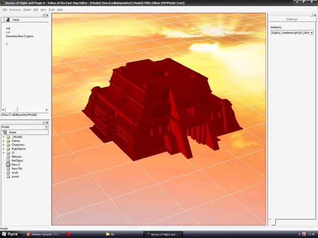Select the Characters folder icon
Screen dimensions: 318x238
[x=8, y=145]
